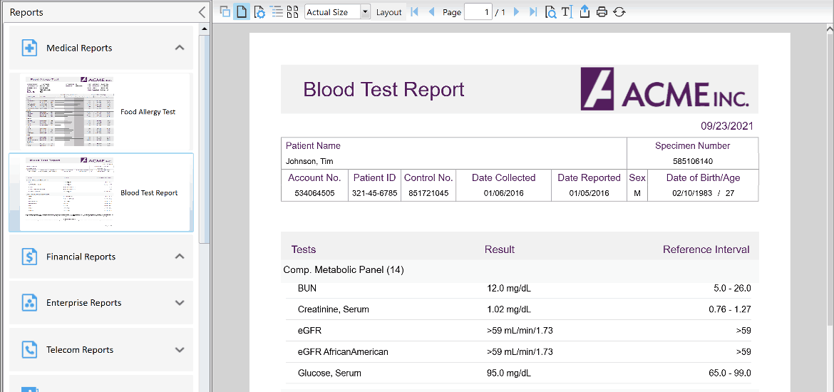
Task: Go to the previous page
Action: pyautogui.click(x=431, y=12)
